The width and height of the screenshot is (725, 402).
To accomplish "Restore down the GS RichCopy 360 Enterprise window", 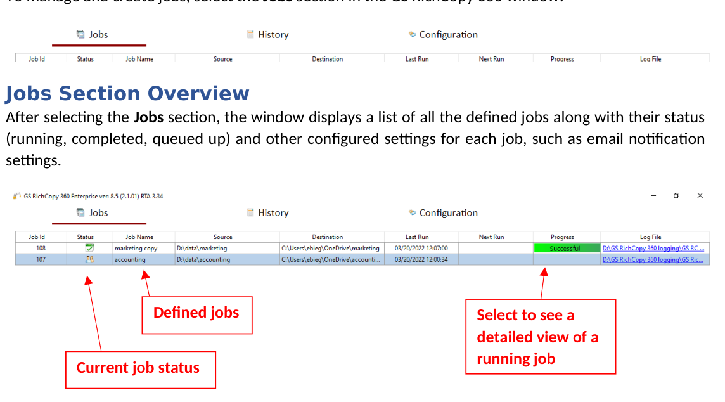I will click(x=676, y=196).
